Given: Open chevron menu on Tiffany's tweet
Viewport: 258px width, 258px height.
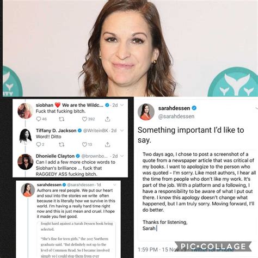Looking at the screenshot, I should point(122,131).
